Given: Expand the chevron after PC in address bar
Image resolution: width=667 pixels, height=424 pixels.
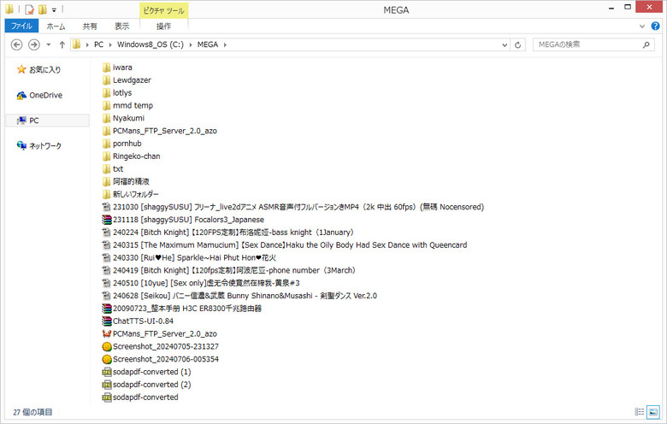Looking at the screenshot, I should (110, 44).
